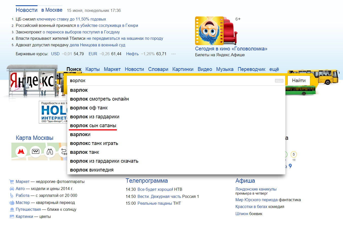Open the Переводчик tab
343x225 pixels.
coord(251,69)
